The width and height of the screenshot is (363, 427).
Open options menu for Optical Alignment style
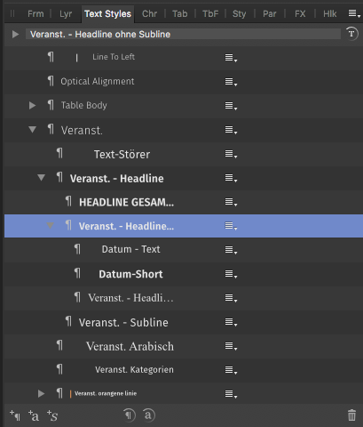click(231, 82)
